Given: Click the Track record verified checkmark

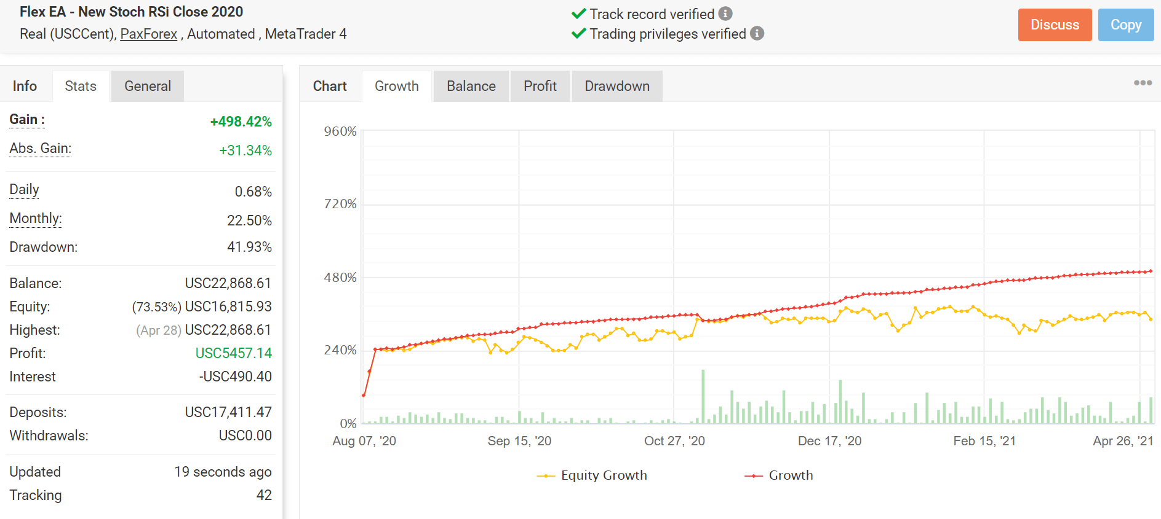Looking at the screenshot, I should tap(578, 14).
